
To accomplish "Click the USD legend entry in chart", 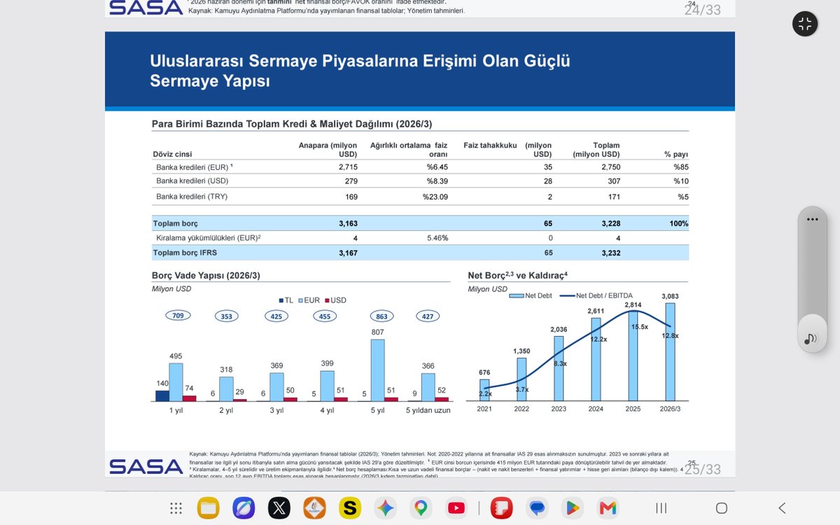I will (335, 300).
